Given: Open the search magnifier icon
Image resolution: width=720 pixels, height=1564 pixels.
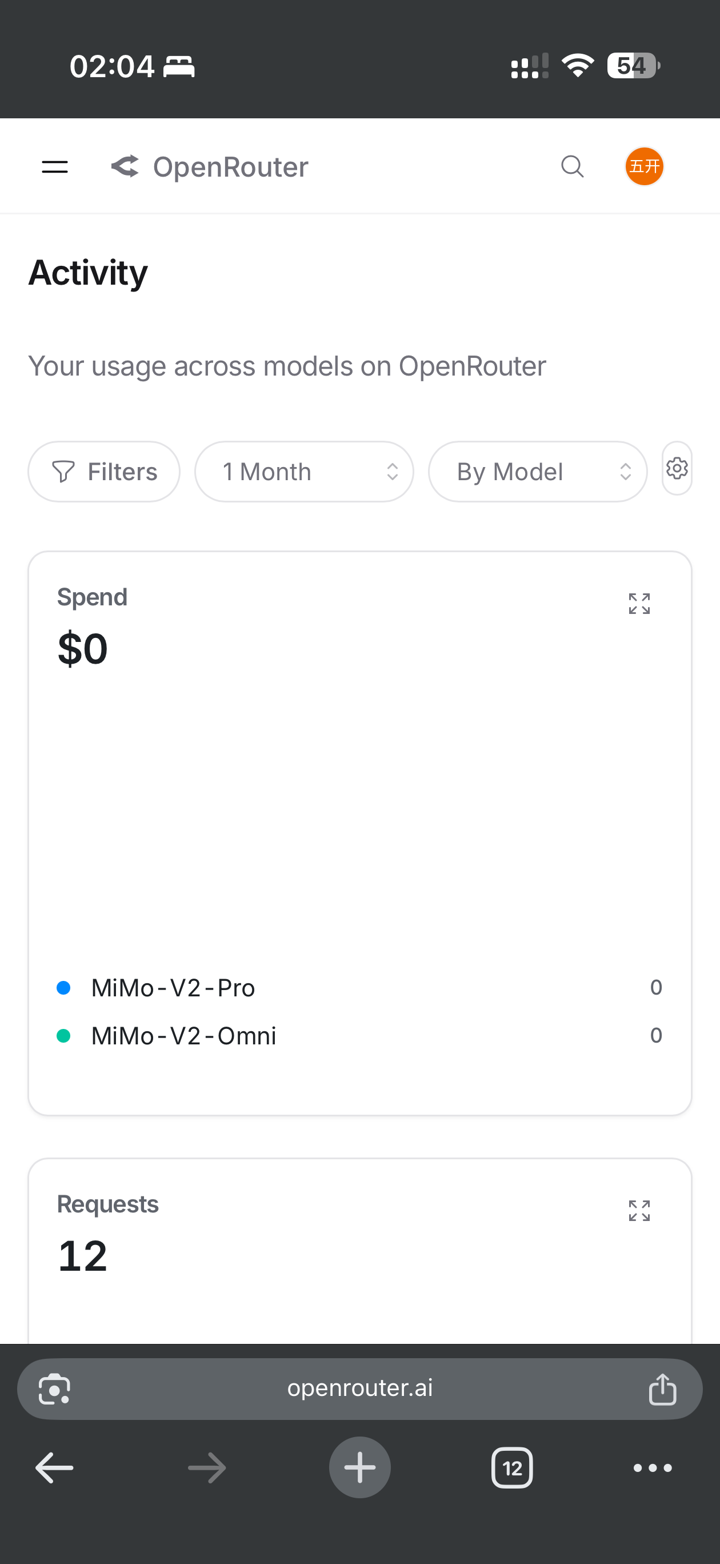Looking at the screenshot, I should [572, 166].
